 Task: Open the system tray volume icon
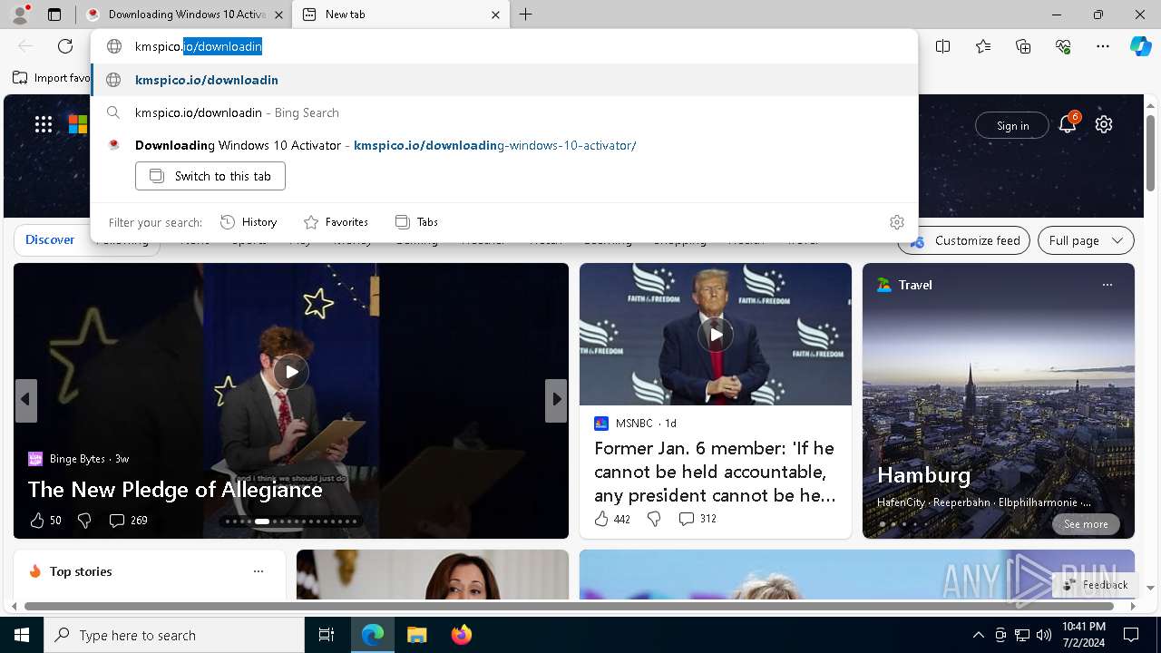(x=1044, y=635)
